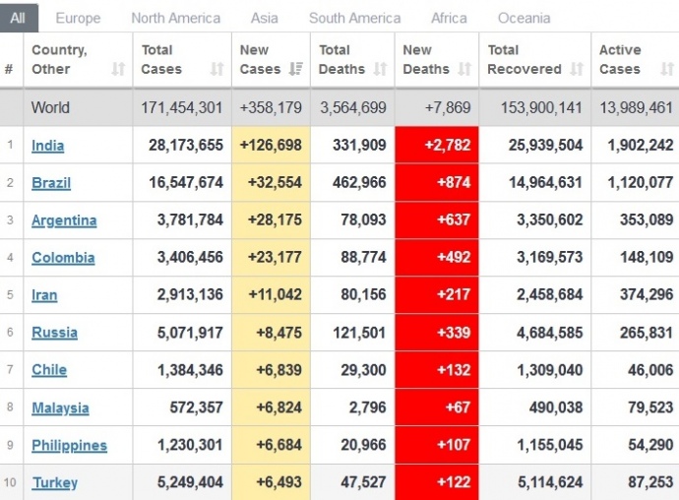This screenshot has height=500, width=679.
Task: Open Argentina country page link
Action: click(64, 220)
